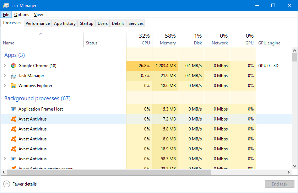The height and width of the screenshot is (193, 298).
Task: Sort by the 1% Disk column header
Action: pos(191,39)
